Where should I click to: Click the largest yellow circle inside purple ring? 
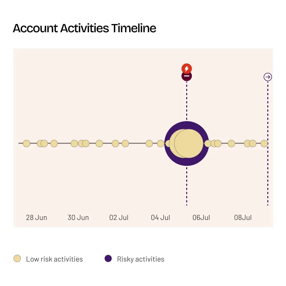click(190, 144)
